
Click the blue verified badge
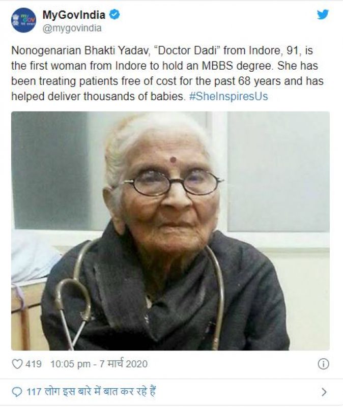tap(114, 15)
